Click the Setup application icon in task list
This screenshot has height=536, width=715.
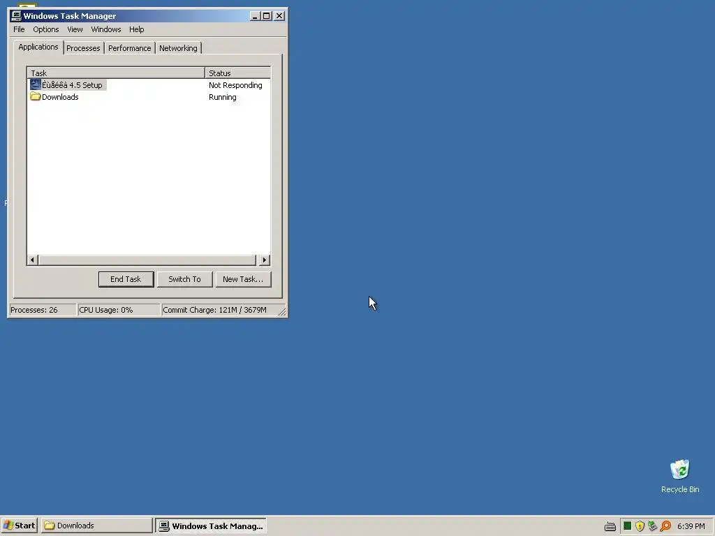click(x=35, y=84)
